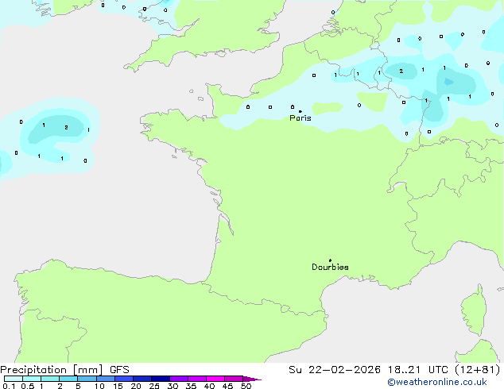Screen dimensions: 504x389
Task: Click the legend label '10'
Action: pos(99,386)
